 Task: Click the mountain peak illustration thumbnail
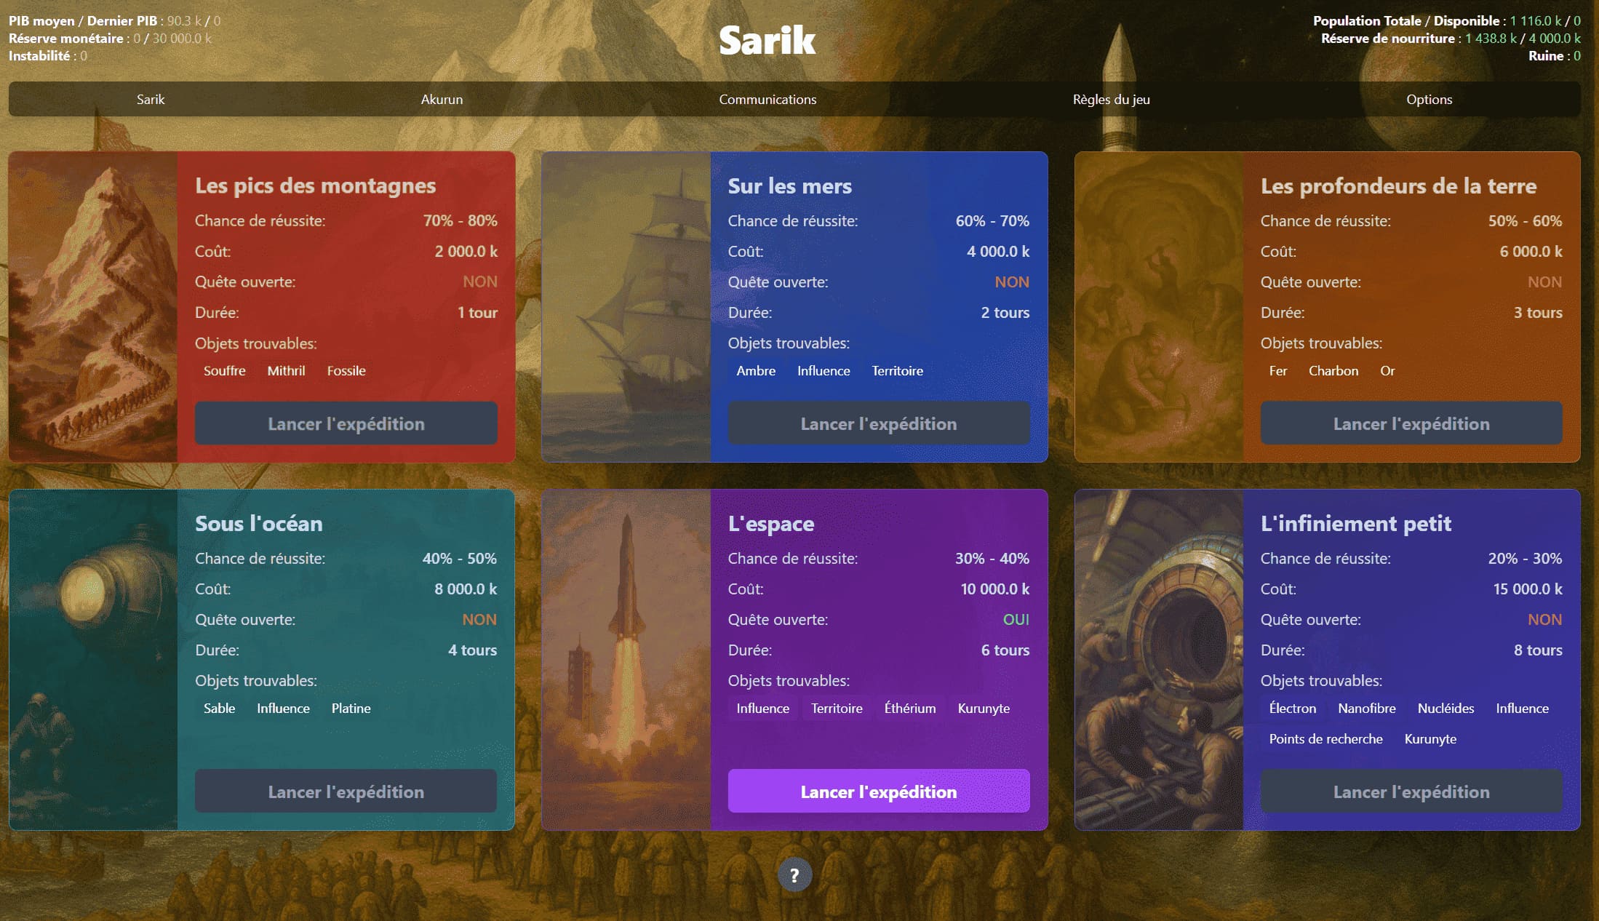point(93,306)
